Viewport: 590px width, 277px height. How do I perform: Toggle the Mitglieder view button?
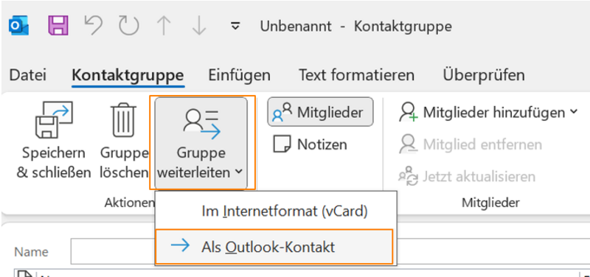tap(320, 112)
